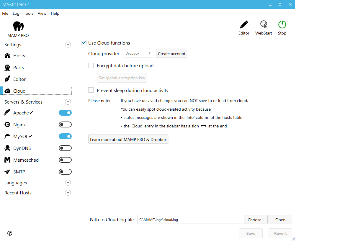This screenshot has width=340, height=241.
Task: Close the MAMP PRO 4 window
Action: click(290, 4)
